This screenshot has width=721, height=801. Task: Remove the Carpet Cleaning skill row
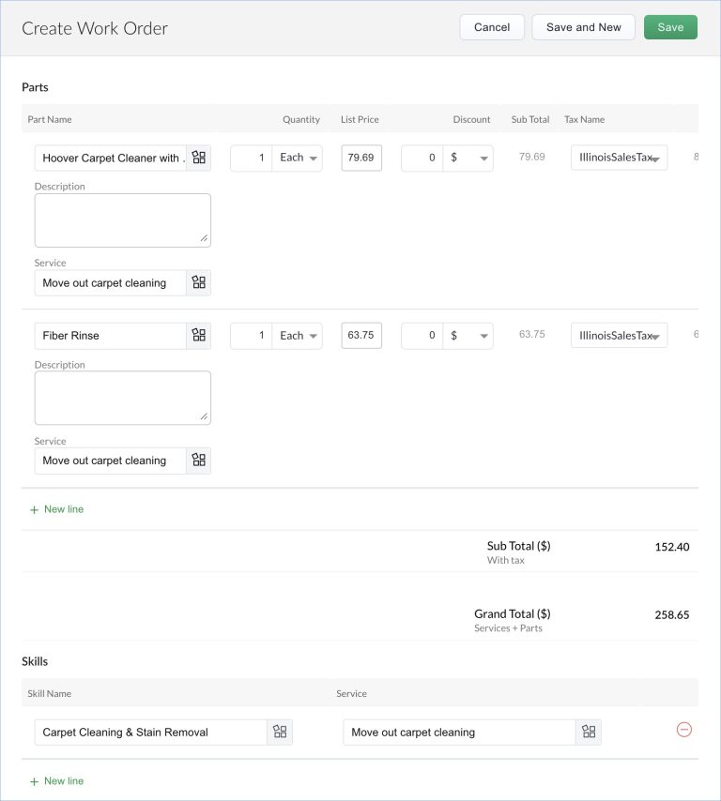683,730
